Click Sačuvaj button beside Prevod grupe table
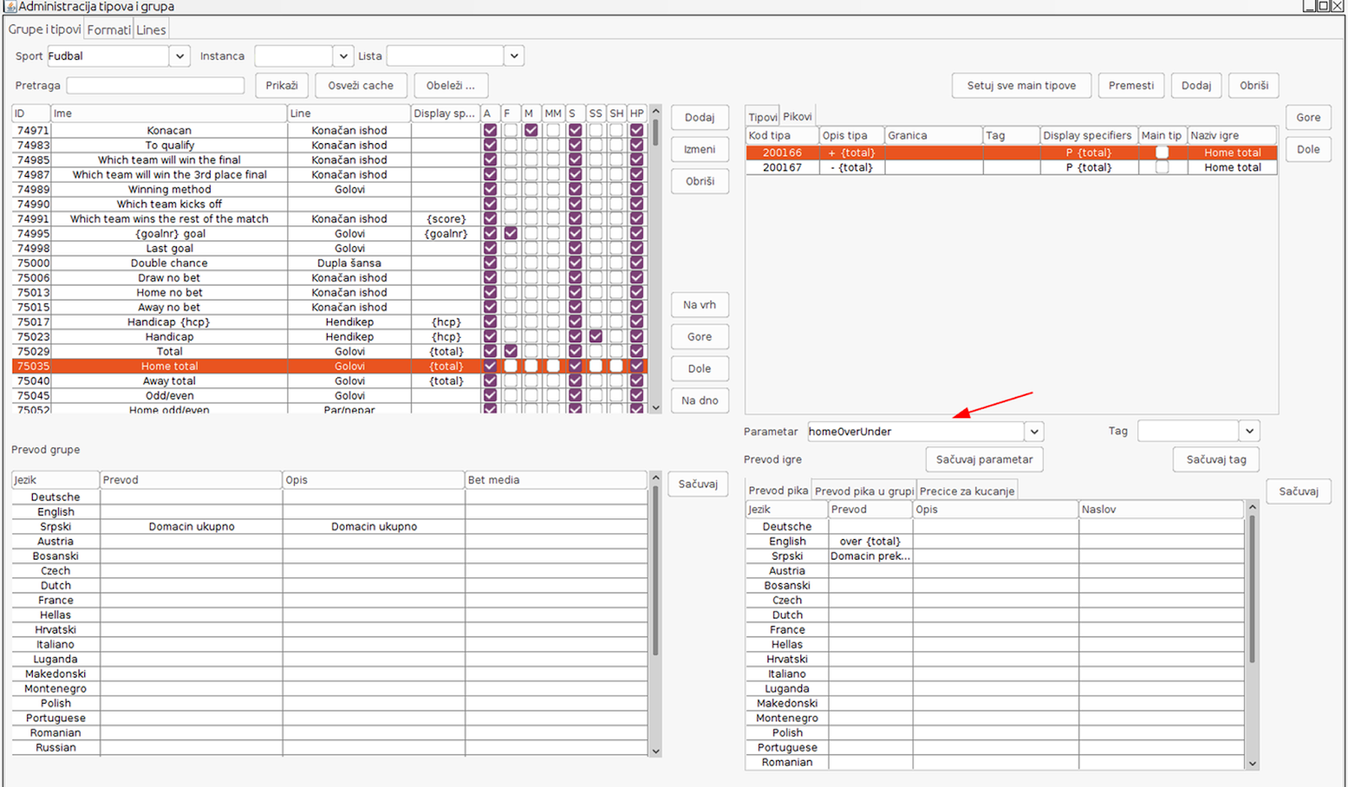The width and height of the screenshot is (1348, 787). pos(698,485)
